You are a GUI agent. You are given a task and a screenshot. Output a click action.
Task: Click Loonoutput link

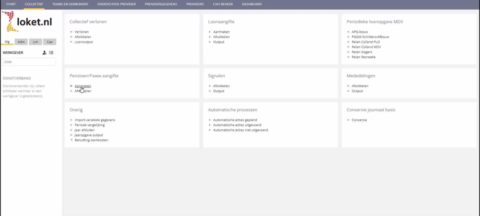click(x=84, y=42)
